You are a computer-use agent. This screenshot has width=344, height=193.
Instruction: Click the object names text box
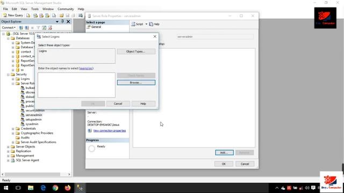[76, 85]
